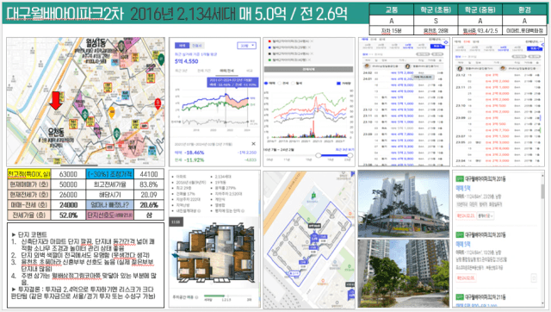Click info icon beside 평지에 있는 단지

pos(243,210)
